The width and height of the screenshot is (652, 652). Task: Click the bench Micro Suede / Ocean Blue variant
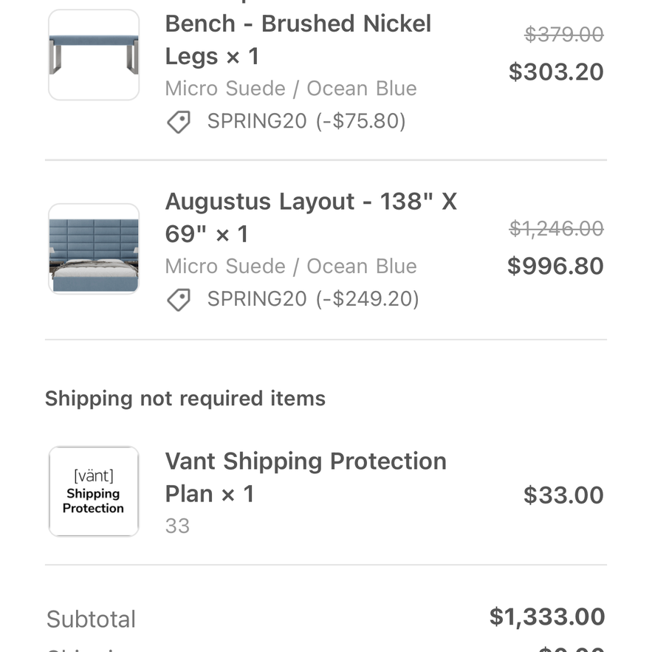pyautogui.click(x=291, y=89)
